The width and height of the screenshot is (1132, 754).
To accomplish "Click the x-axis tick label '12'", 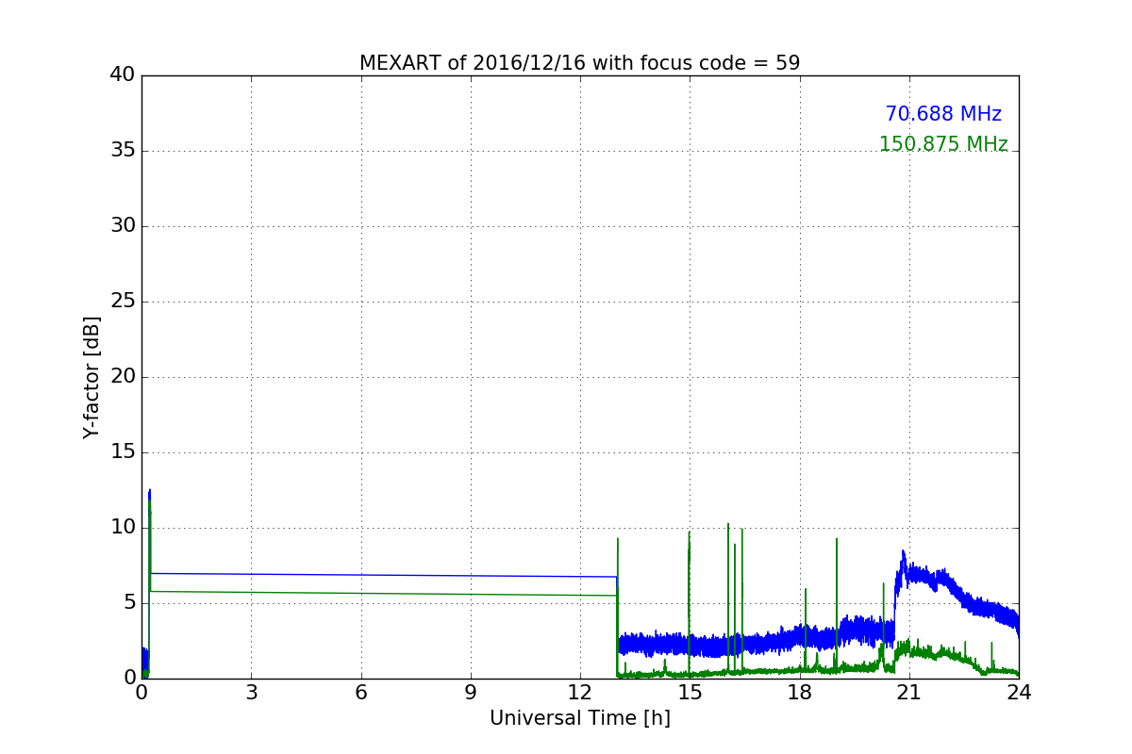I will pos(580,692).
